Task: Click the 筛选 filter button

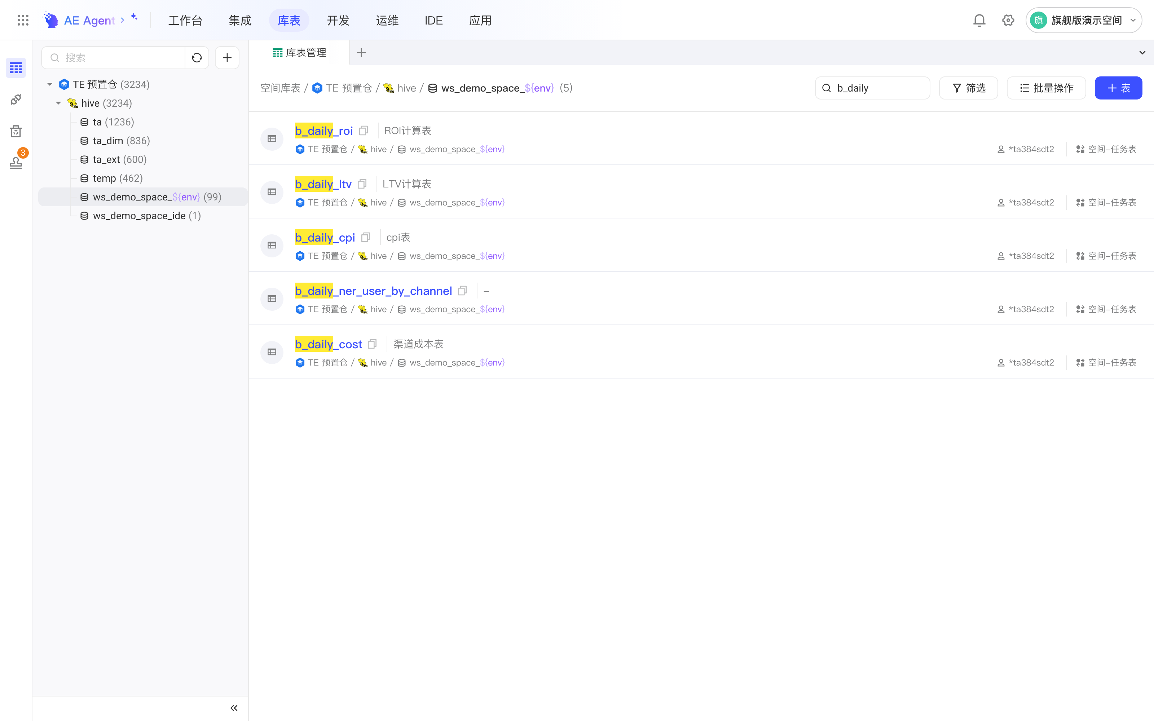Action: coord(969,88)
